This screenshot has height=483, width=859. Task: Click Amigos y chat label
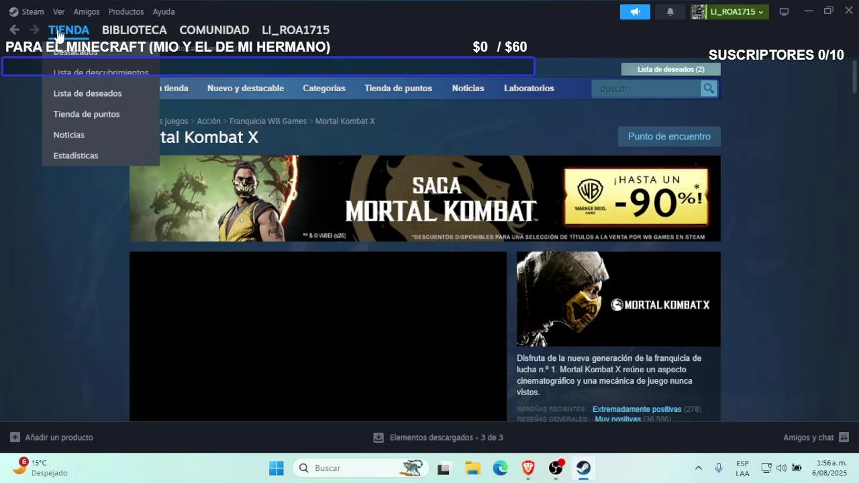[x=808, y=437]
